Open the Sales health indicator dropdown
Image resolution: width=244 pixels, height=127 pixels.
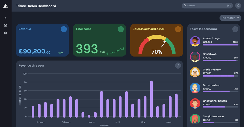[178, 29]
